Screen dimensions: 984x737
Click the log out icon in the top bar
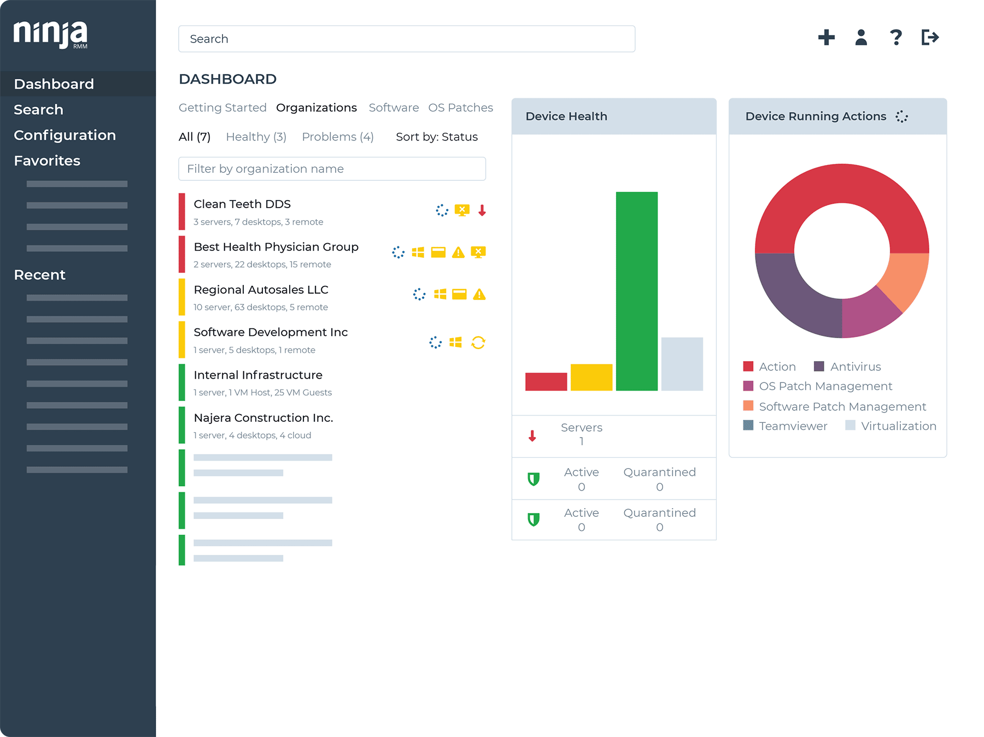click(929, 38)
